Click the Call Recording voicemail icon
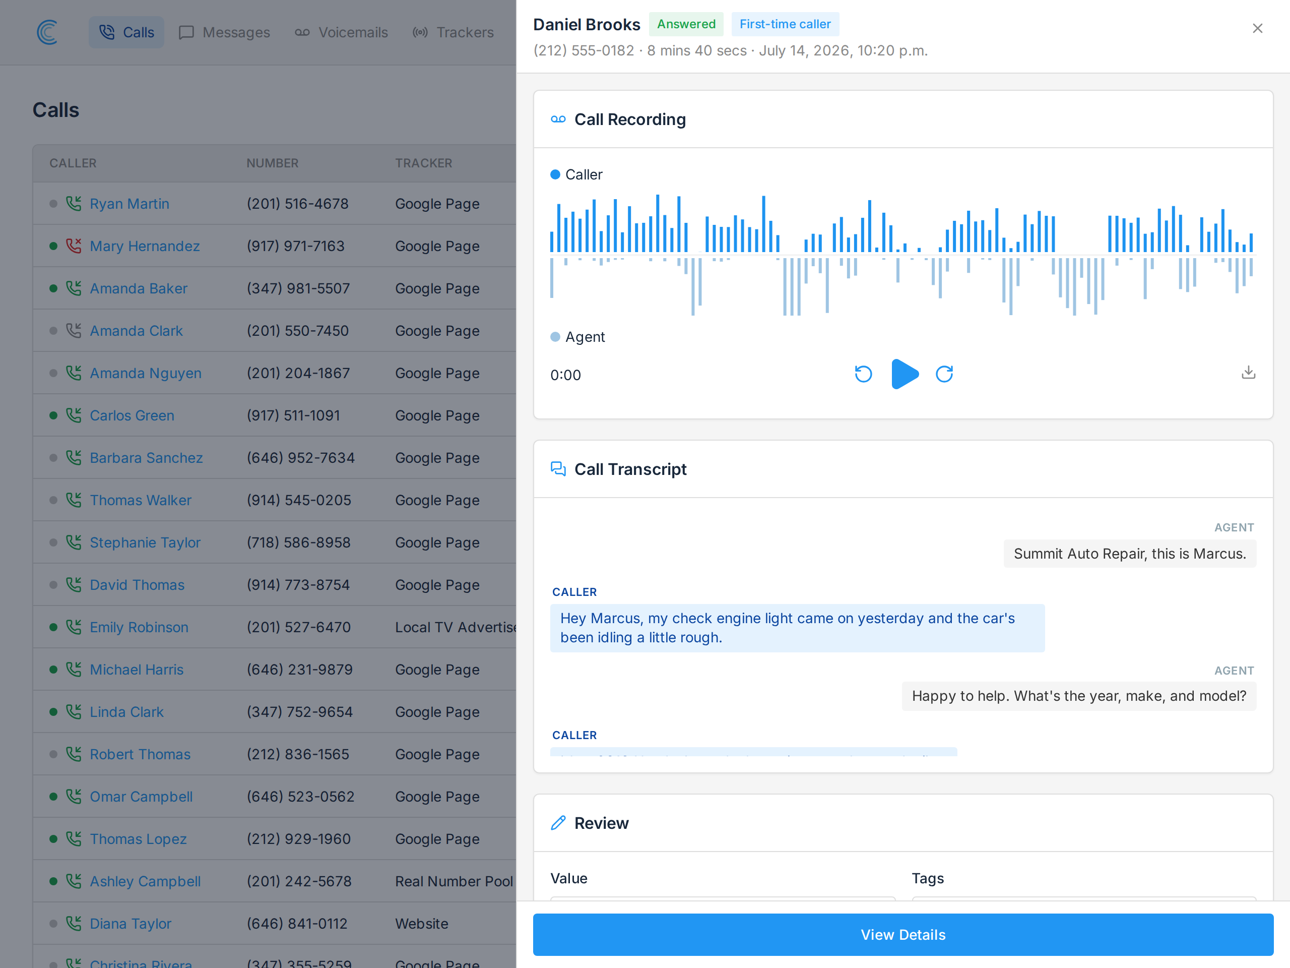Screen dimensions: 1290x968 [x=558, y=119]
